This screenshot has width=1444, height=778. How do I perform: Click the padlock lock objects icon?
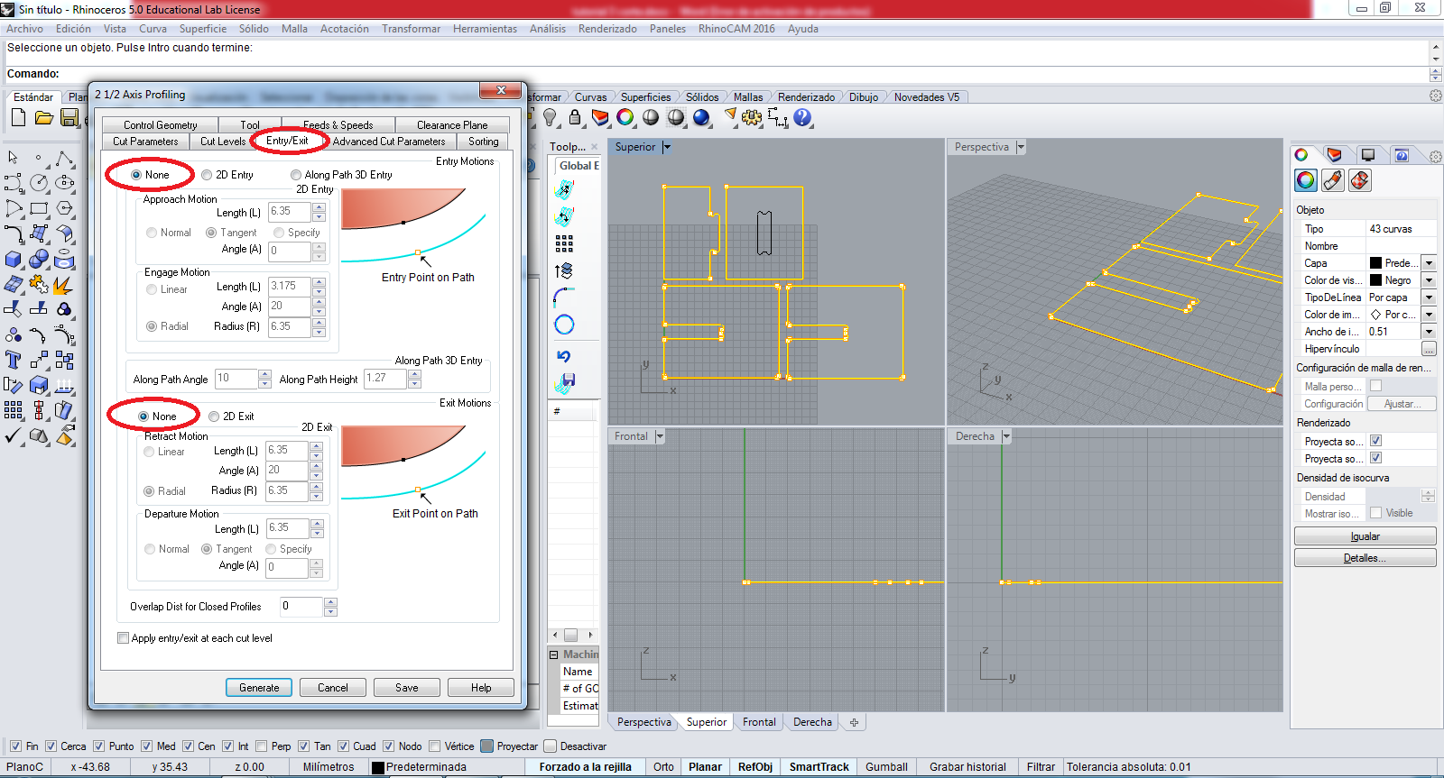point(575,117)
